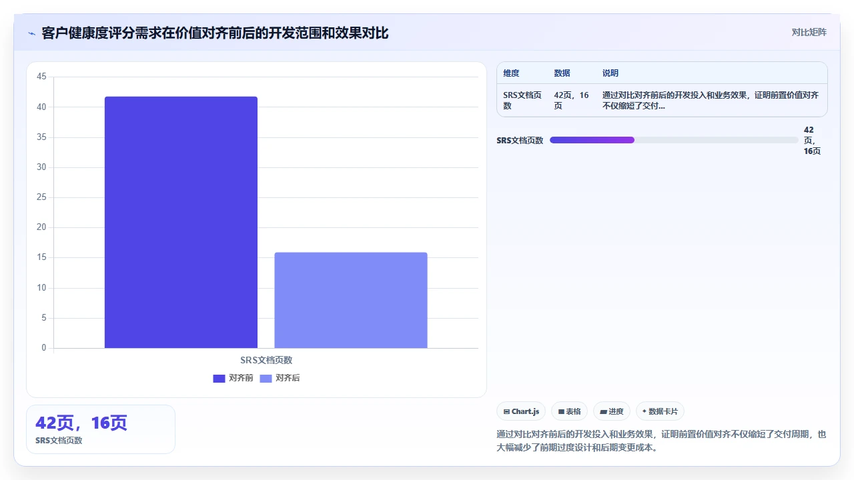
Task: Click the lightning icon beside the title
Action: [31, 33]
